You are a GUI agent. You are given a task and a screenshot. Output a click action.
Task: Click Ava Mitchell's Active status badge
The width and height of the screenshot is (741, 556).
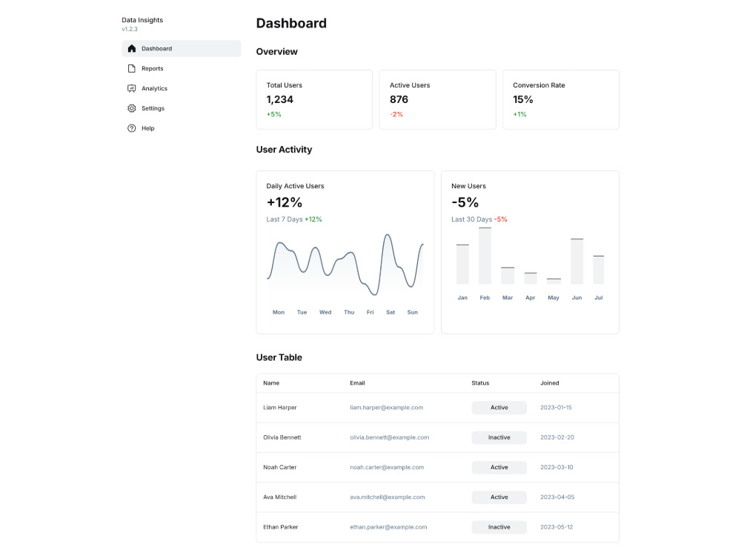pyautogui.click(x=499, y=497)
